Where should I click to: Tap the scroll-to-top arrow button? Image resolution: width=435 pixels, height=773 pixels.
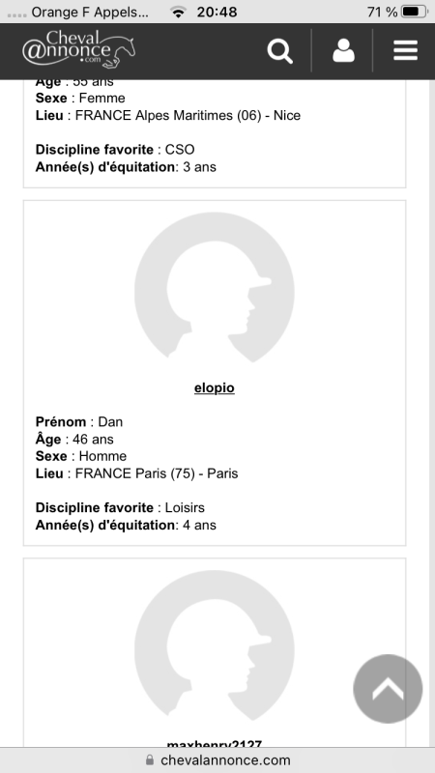point(388,689)
